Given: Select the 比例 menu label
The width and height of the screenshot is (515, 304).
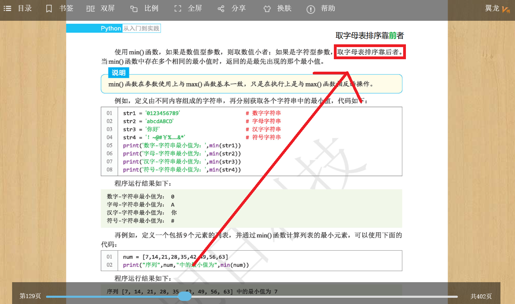Looking at the screenshot, I should coord(151,8).
